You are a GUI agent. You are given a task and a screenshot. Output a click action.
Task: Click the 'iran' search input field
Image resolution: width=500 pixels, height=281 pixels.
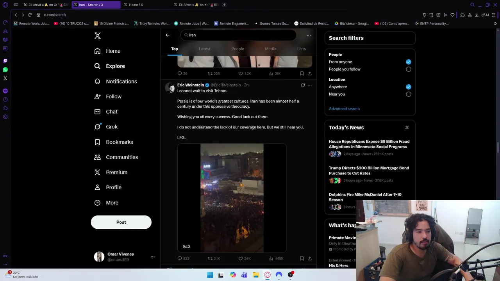tap(238, 35)
